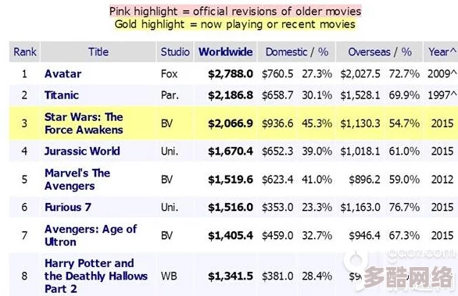
Task: Sort by Year column header
Action: pyautogui.click(x=442, y=52)
